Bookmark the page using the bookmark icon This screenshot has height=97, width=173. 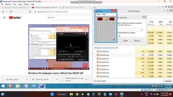coord(30,12)
